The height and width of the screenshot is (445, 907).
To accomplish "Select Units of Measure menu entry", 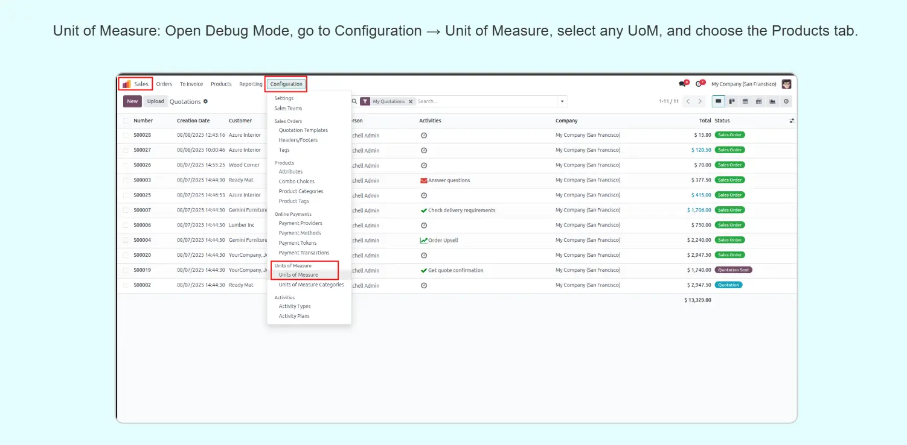I will [298, 275].
